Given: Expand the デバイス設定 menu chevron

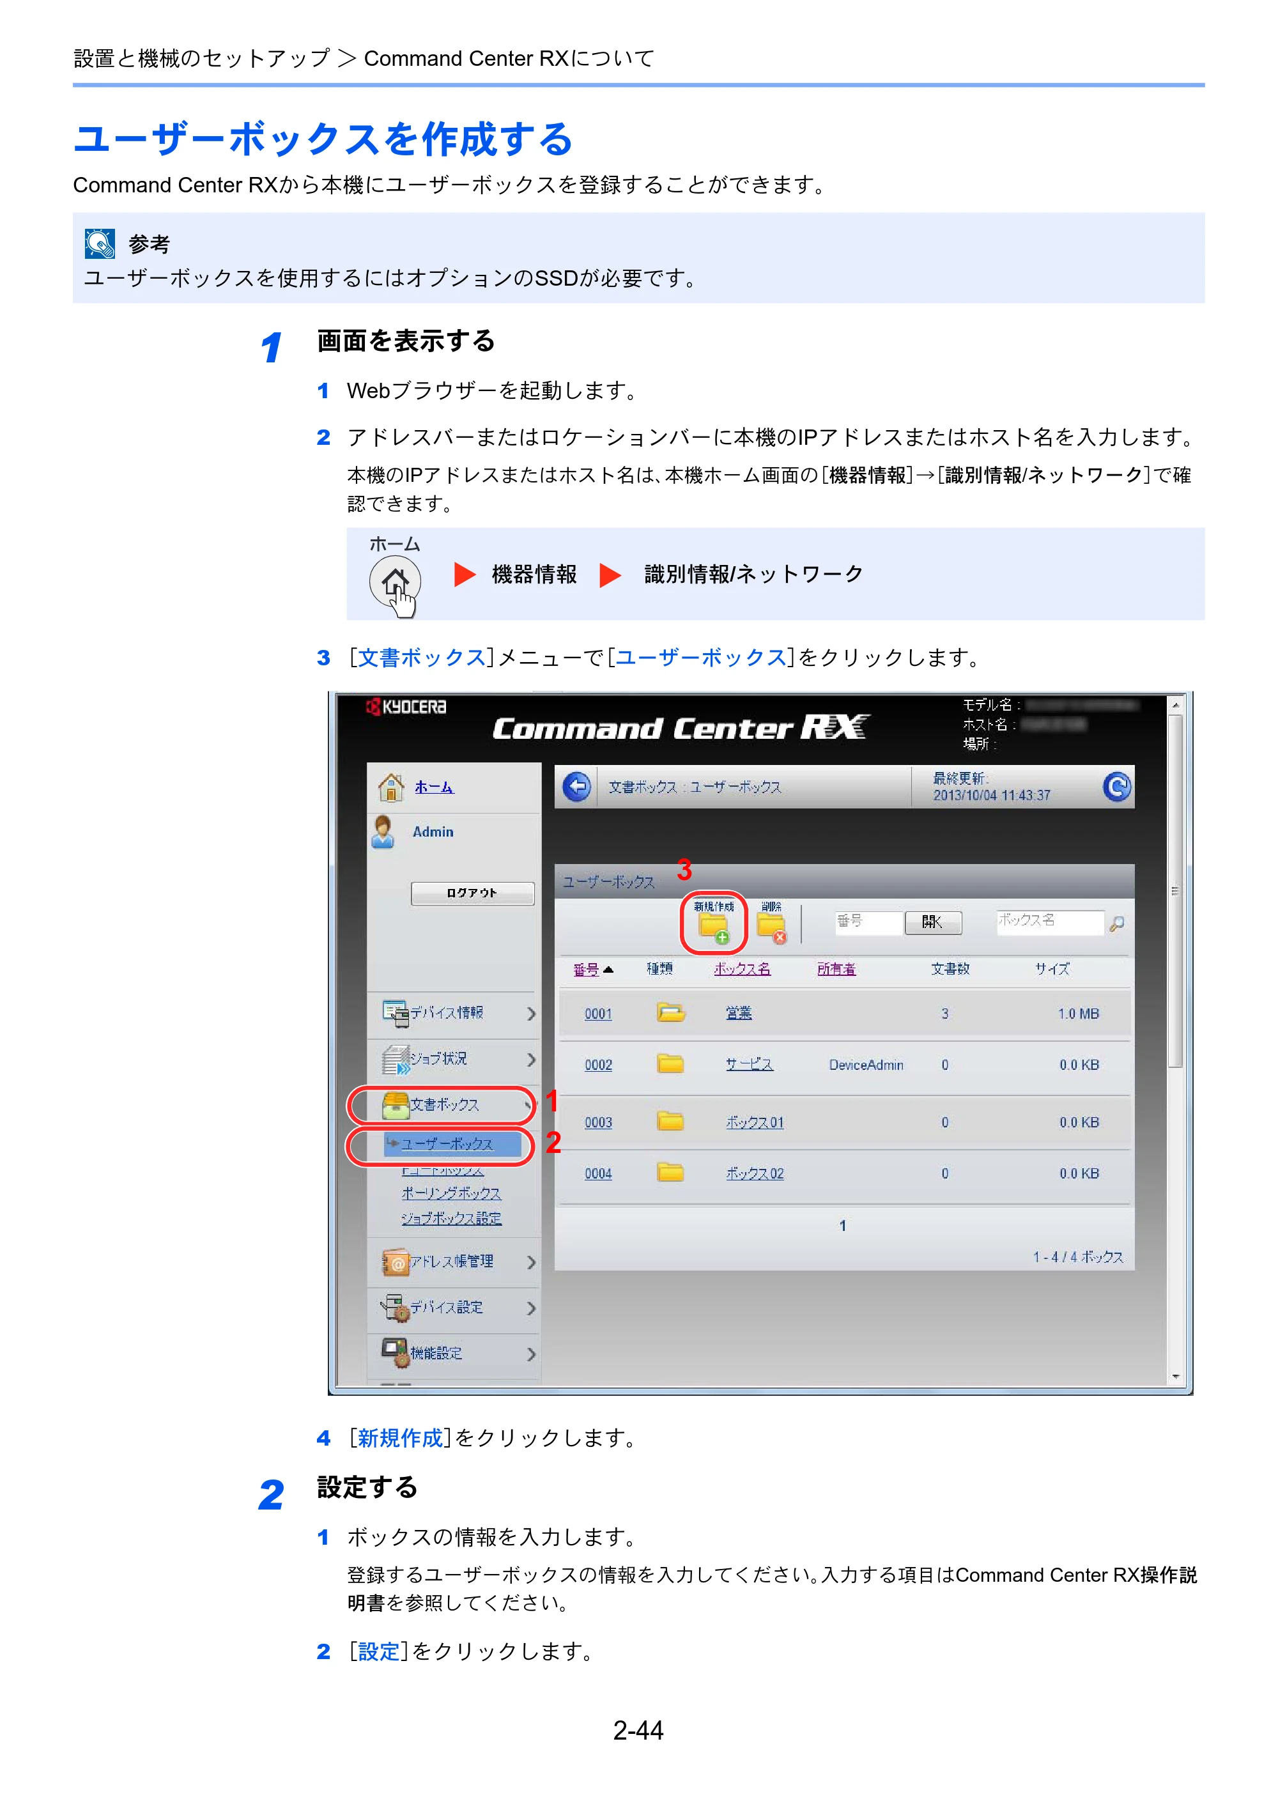Looking at the screenshot, I should pos(531,1308).
